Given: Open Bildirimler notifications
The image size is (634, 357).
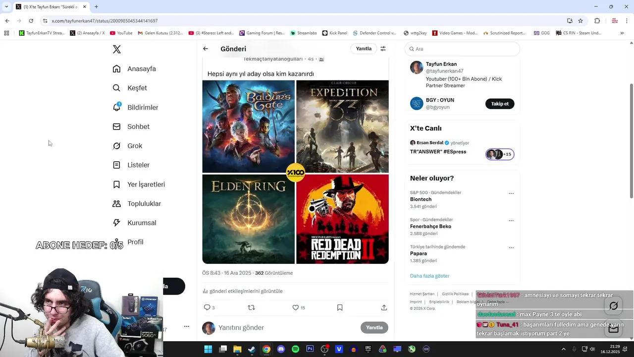Looking at the screenshot, I should point(135,107).
